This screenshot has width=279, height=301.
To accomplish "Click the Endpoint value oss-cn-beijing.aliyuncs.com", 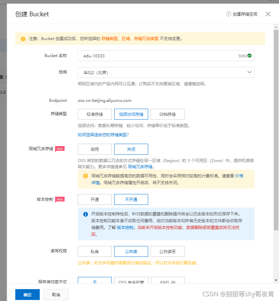I will (105, 101).
